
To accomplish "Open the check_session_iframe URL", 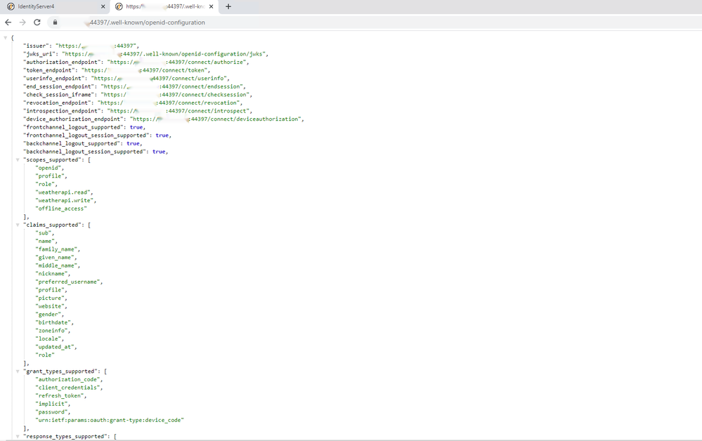I will [175, 95].
